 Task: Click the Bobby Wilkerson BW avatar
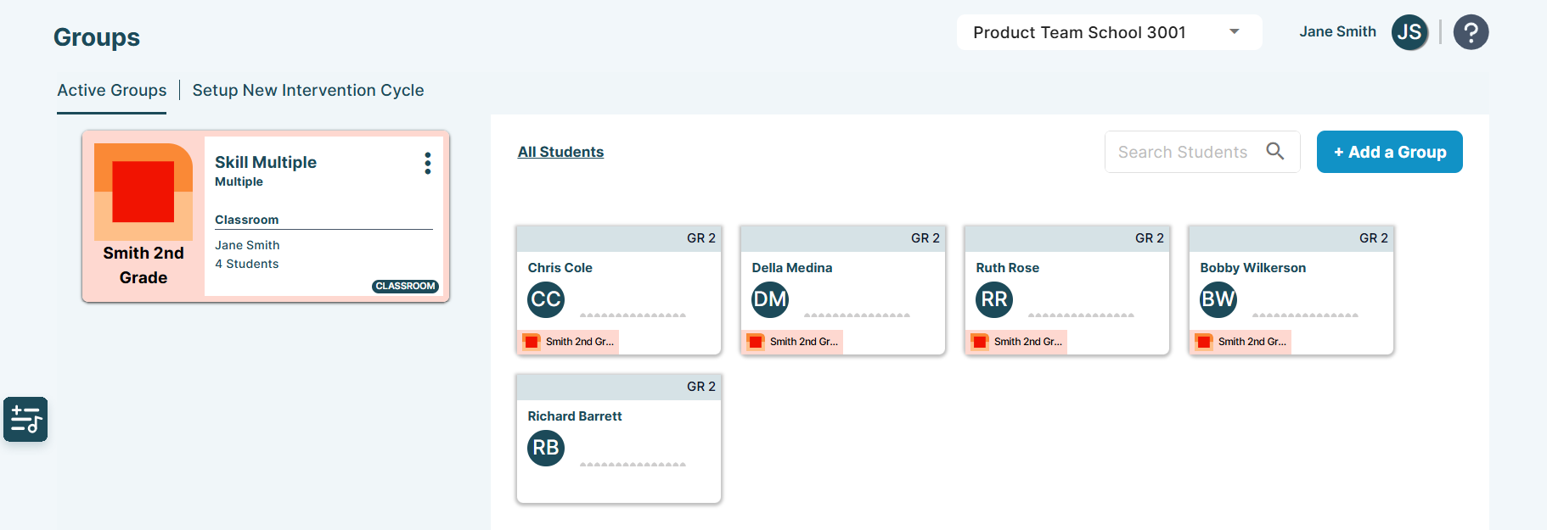1218,299
